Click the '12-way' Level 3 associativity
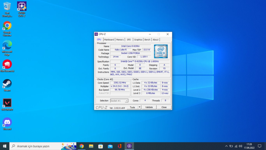 pyautogui.click(x=165, y=93)
